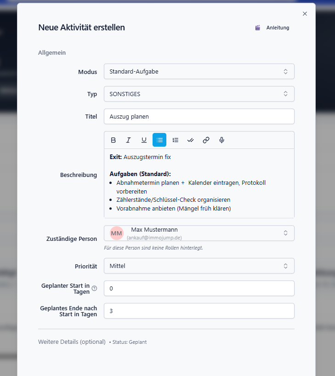Screen dimensions: 335x376
Task: Toggle bold formatting in the description editor
Action: (113, 140)
